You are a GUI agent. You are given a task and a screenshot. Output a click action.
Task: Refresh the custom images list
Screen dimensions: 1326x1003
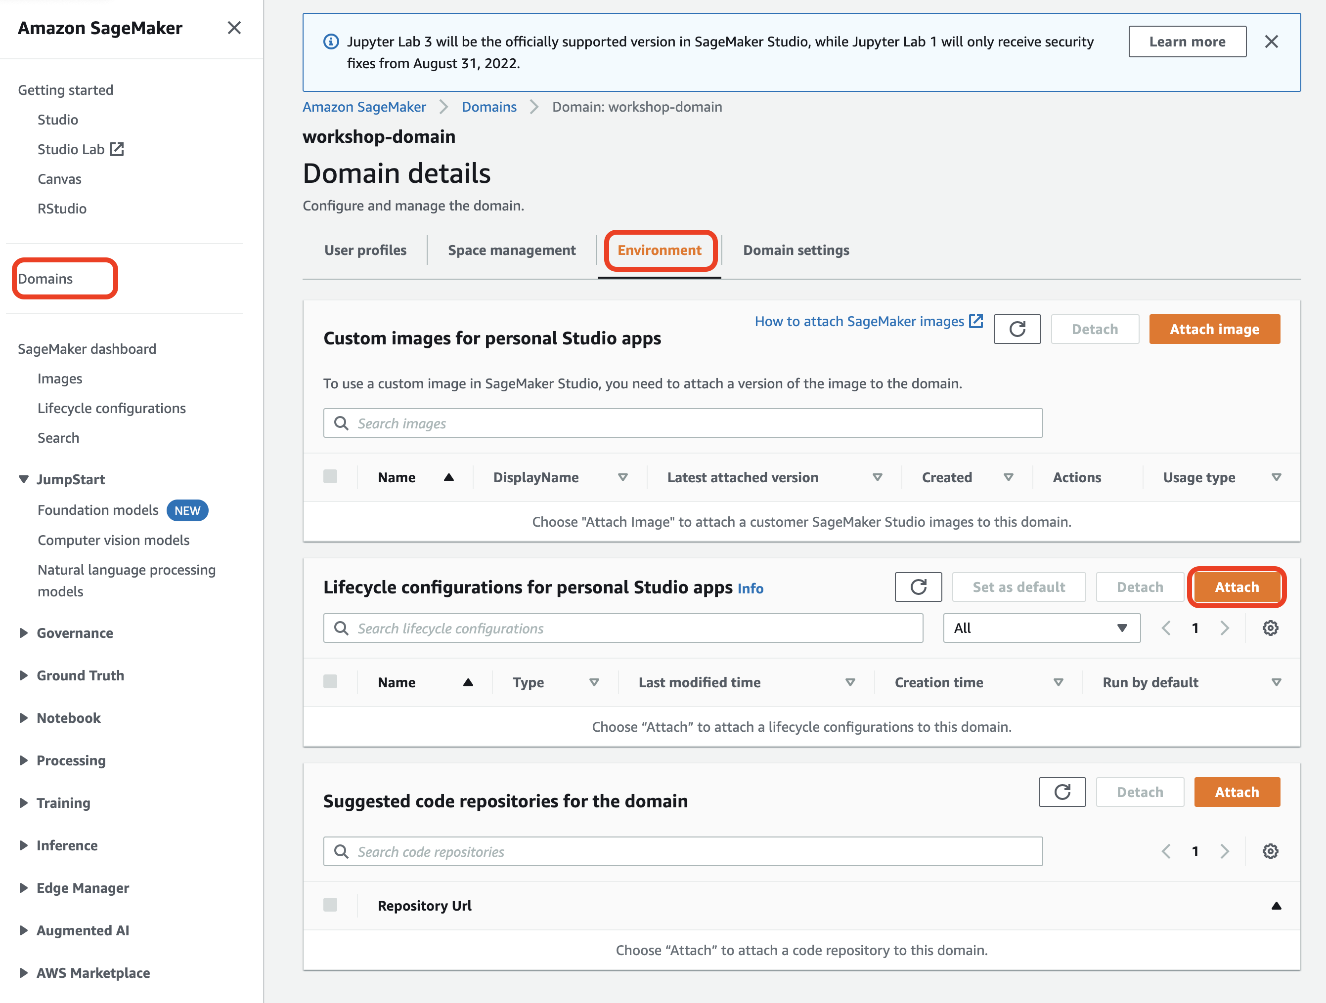point(1017,329)
